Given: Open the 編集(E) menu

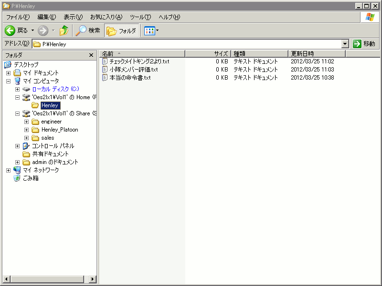Looking at the screenshot, I should (46, 17).
